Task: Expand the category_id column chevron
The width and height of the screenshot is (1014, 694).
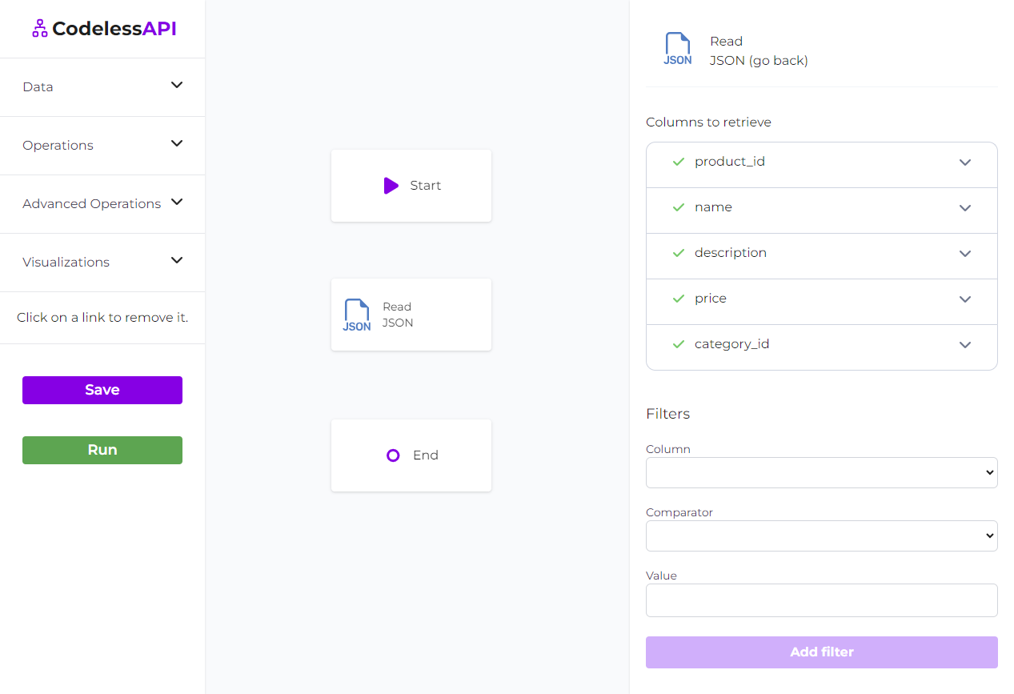Action: point(965,345)
